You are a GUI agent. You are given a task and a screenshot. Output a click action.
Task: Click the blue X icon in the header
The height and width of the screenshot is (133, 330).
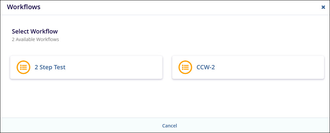(323, 7)
